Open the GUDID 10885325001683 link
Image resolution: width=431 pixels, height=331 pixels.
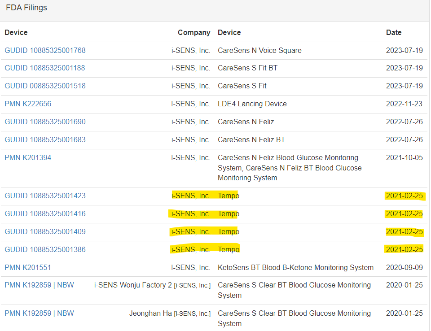point(45,140)
